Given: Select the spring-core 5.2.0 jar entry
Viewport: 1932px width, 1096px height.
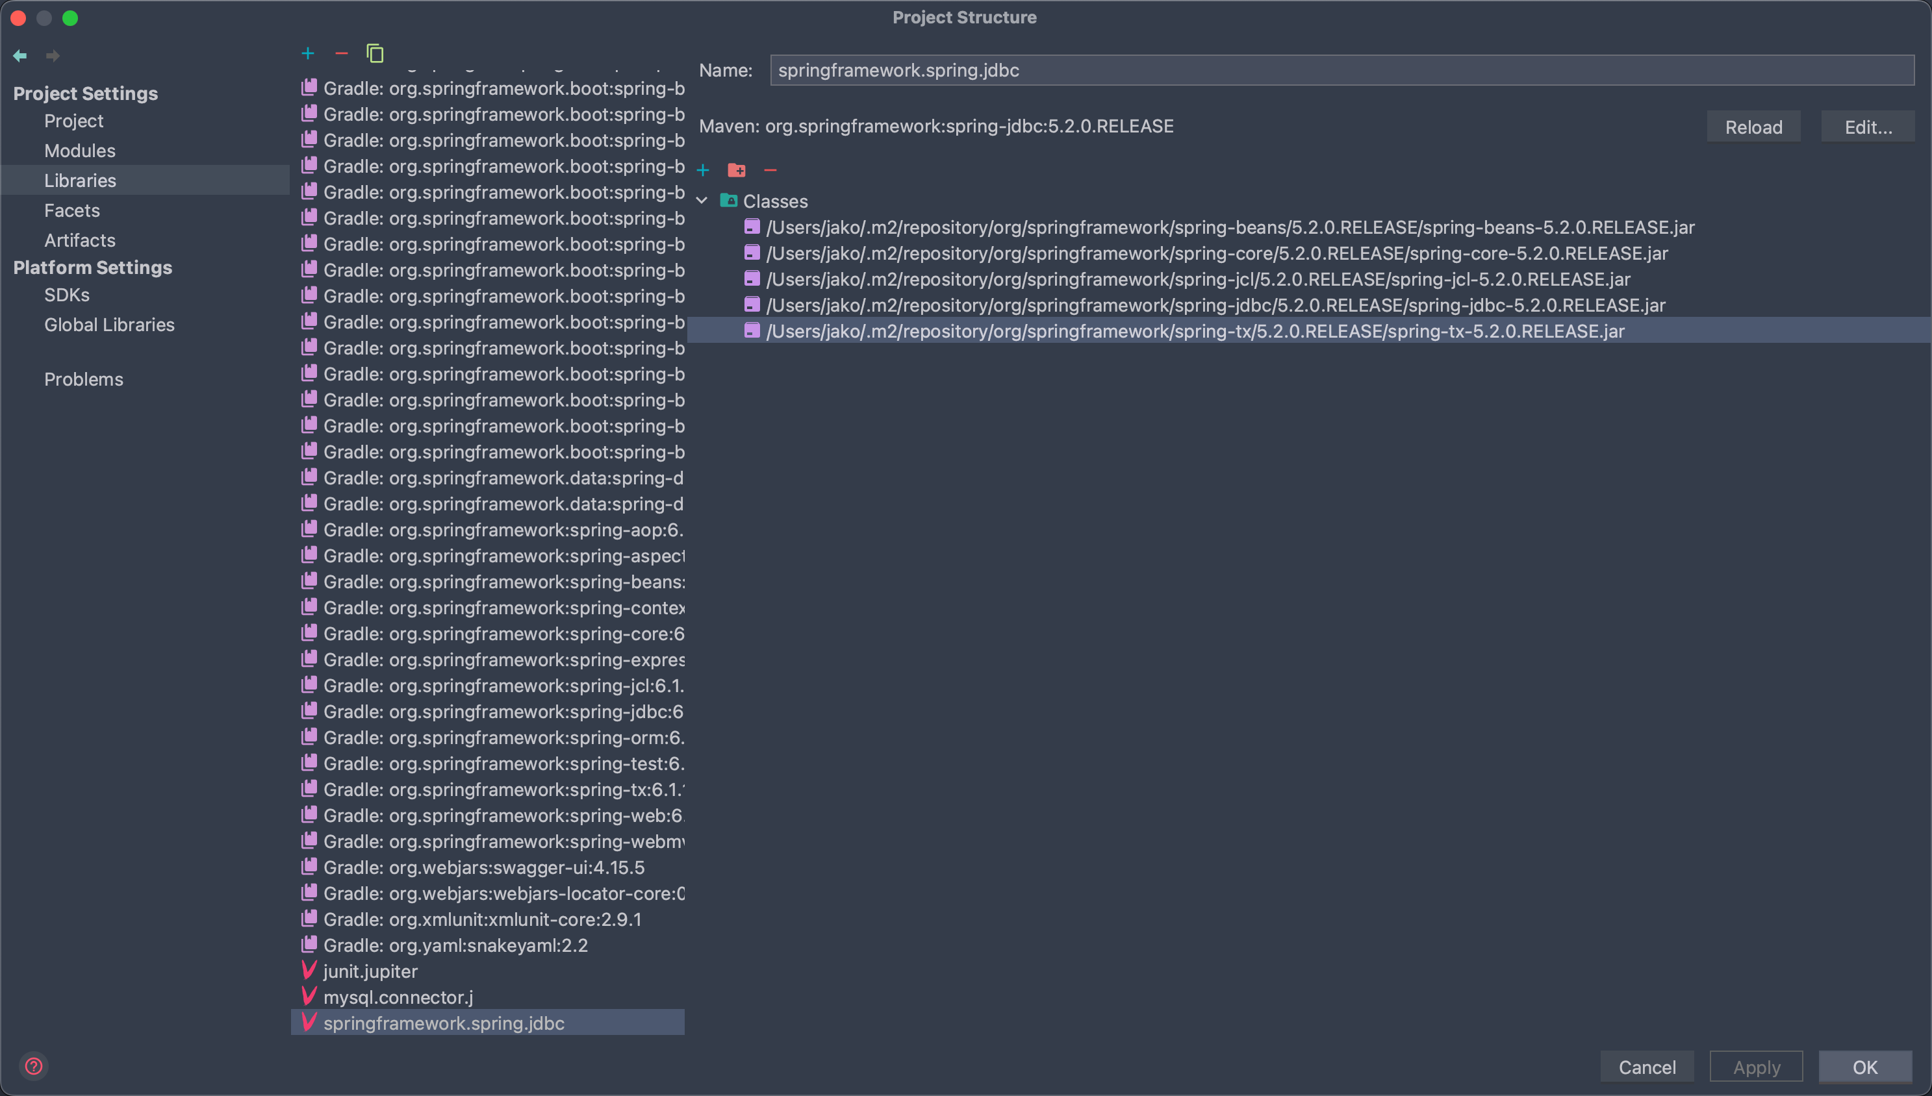Looking at the screenshot, I should click(x=1216, y=254).
